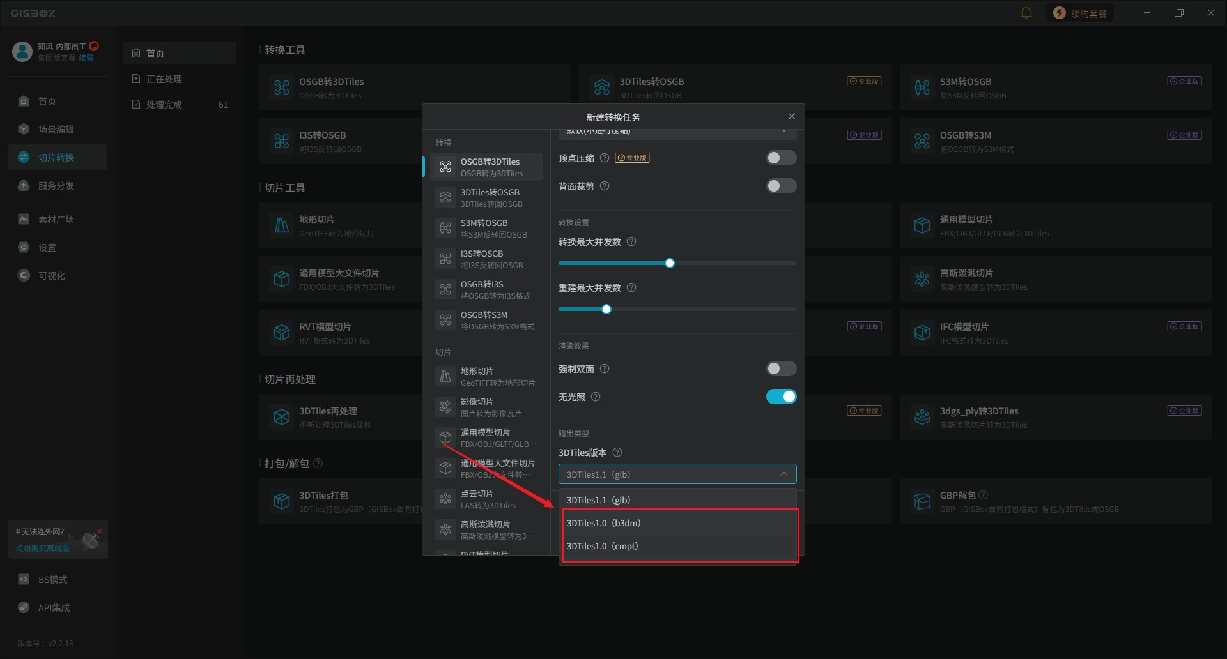This screenshot has height=659, width=1227.
Task: Click the 背面裁剪 help question icon
Action: [x=605, y=186]
